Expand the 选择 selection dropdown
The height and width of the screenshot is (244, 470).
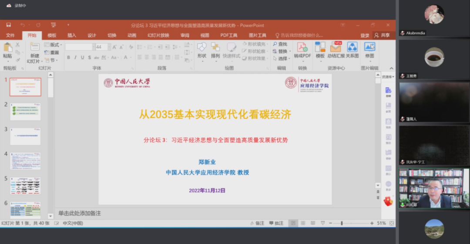point(283,59)
